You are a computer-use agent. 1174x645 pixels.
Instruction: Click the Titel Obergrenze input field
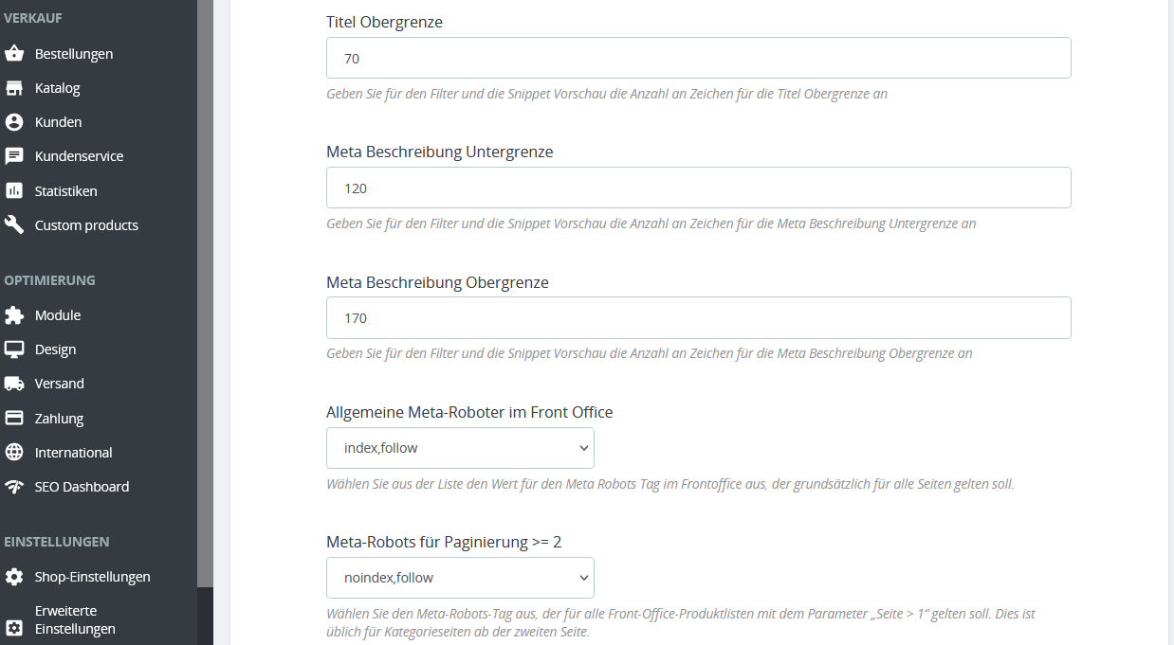[699, 58]
